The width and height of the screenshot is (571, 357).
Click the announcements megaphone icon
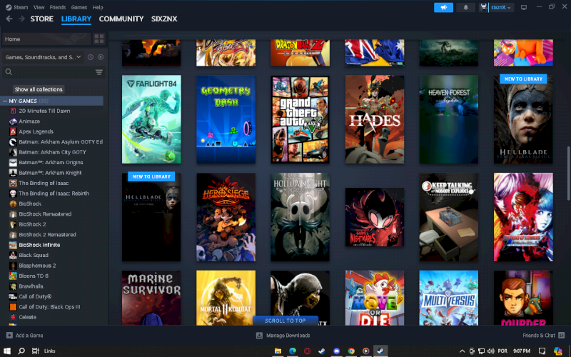(x=443, y=7)
